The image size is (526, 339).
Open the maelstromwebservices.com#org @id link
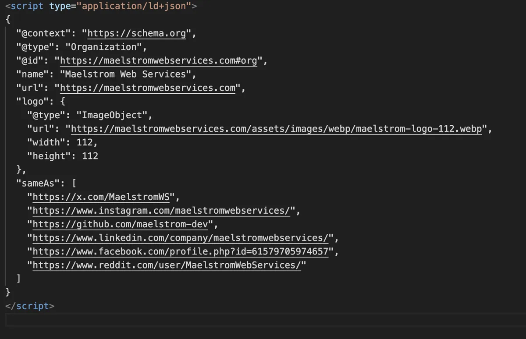tap(158, 60)
